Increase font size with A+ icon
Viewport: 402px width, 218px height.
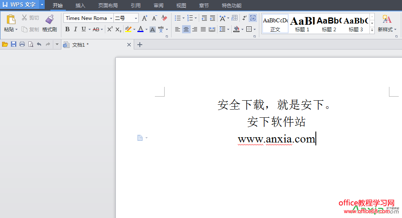pos(145,18)
